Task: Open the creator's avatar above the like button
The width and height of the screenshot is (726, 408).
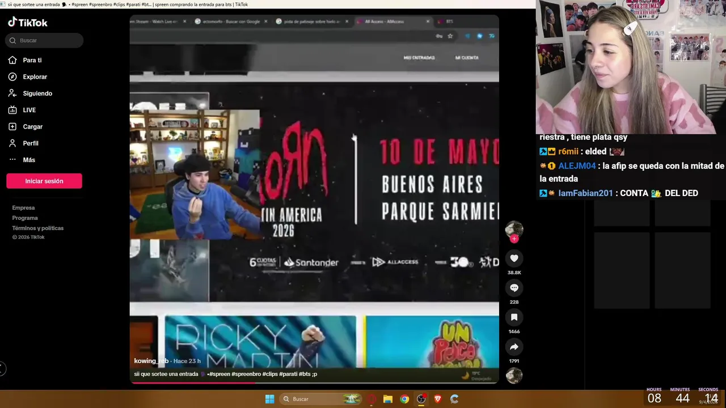Action: point(514,229)
